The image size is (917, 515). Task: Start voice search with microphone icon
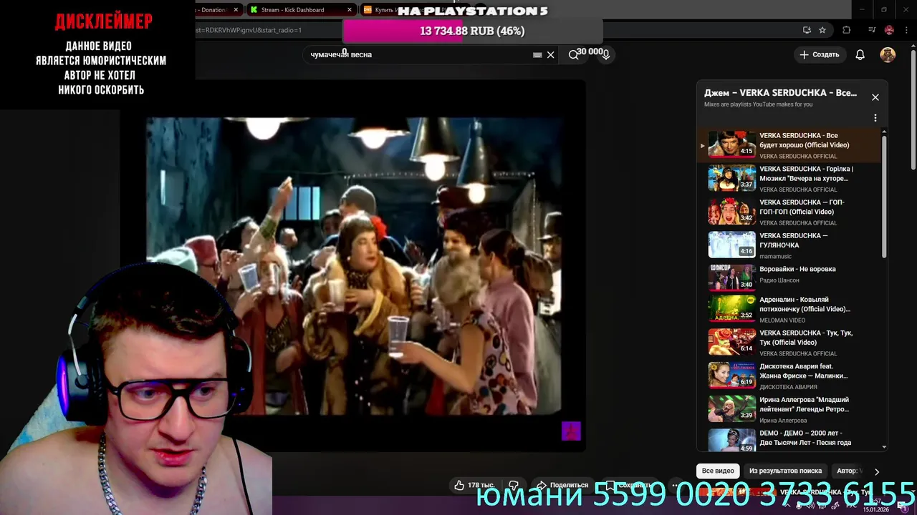coord(606,54)
